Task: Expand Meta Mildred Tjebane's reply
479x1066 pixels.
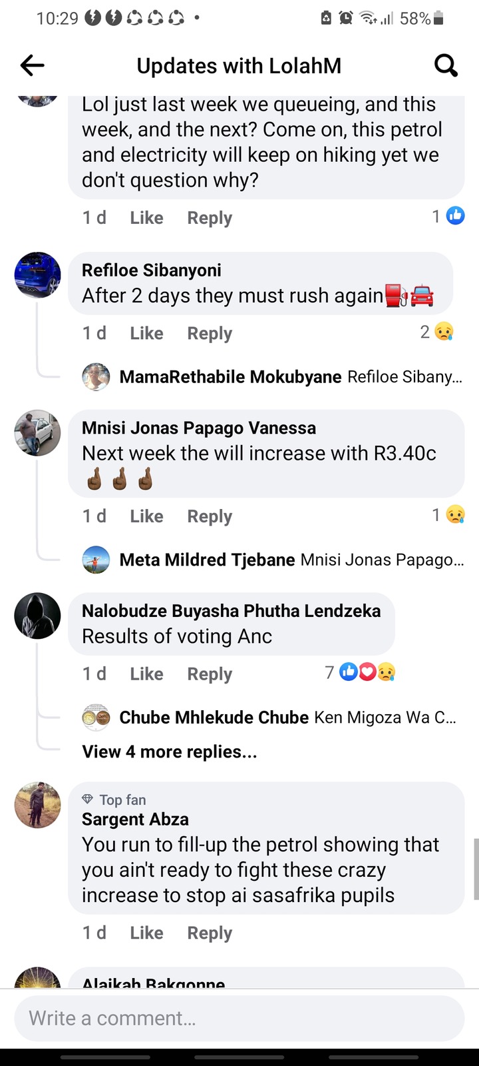Action: (273, 560)
